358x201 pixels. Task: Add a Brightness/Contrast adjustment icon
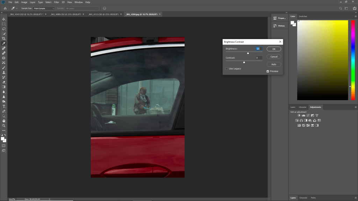(299, 115)
